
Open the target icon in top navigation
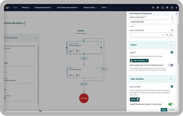[x=158, y=8]
